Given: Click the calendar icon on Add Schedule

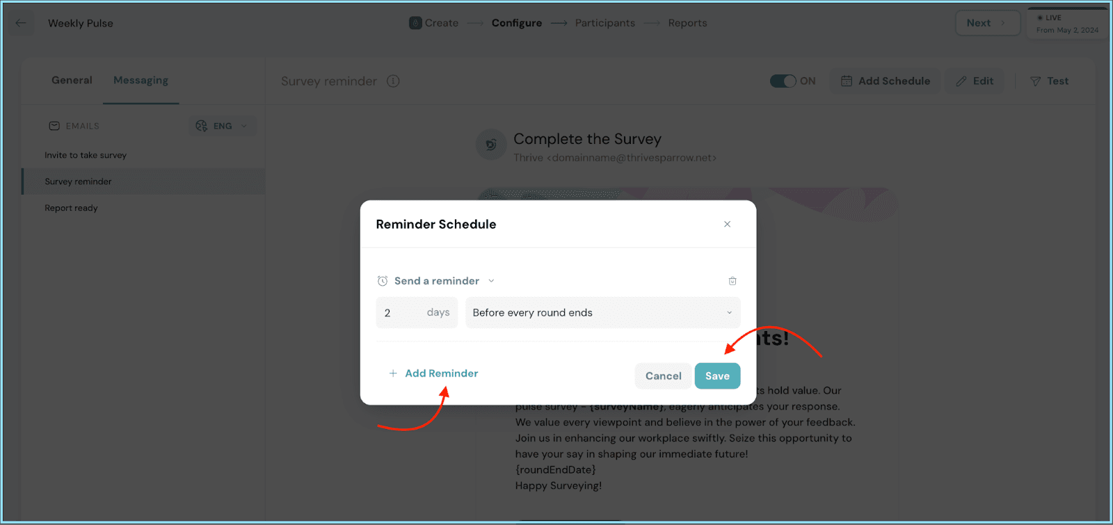Looking at the screenshot, I should 847,81.
